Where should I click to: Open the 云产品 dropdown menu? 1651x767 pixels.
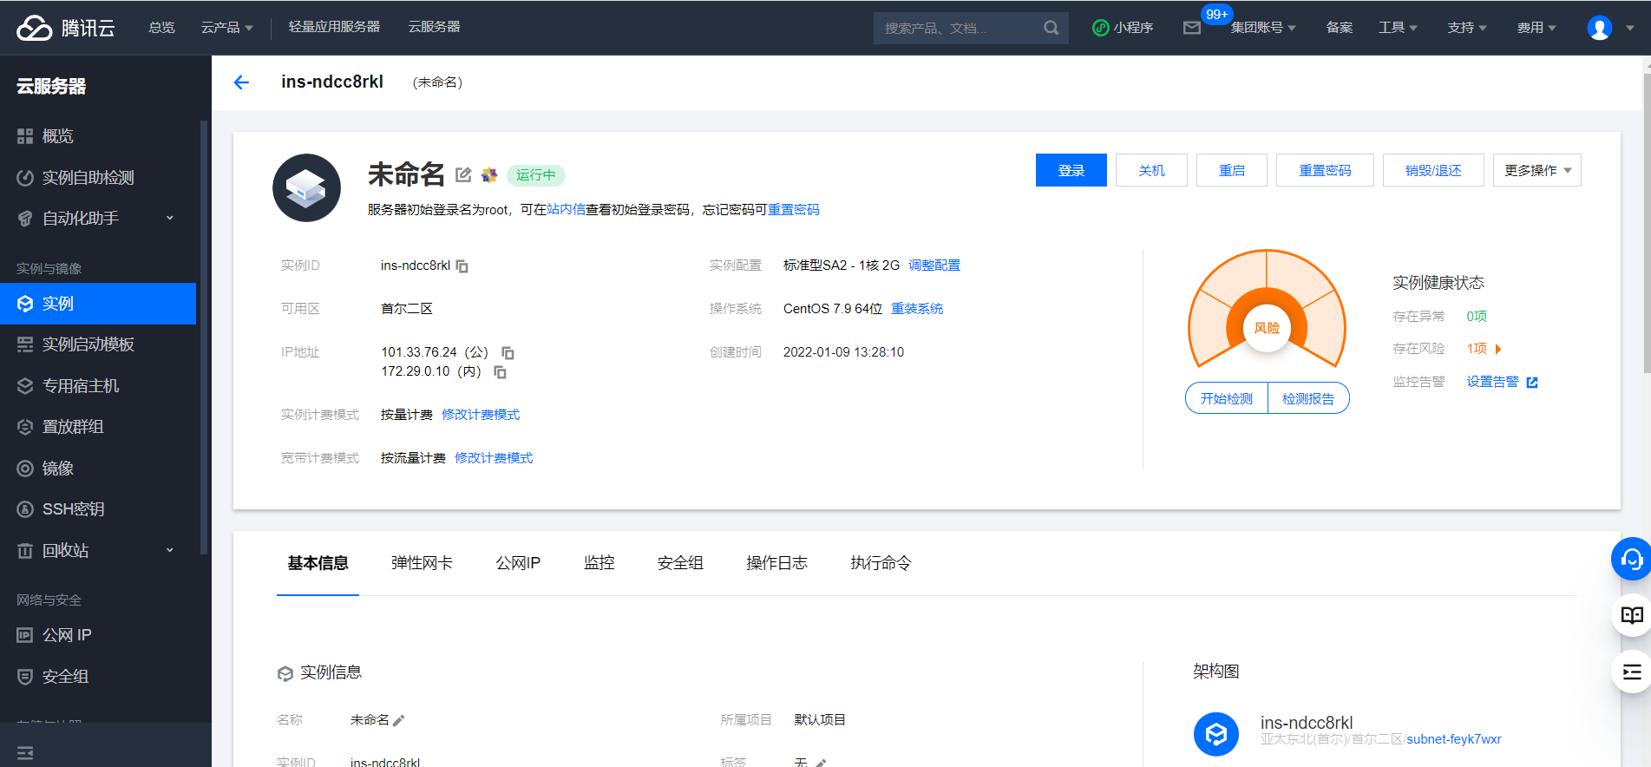[x=226, y=28]
